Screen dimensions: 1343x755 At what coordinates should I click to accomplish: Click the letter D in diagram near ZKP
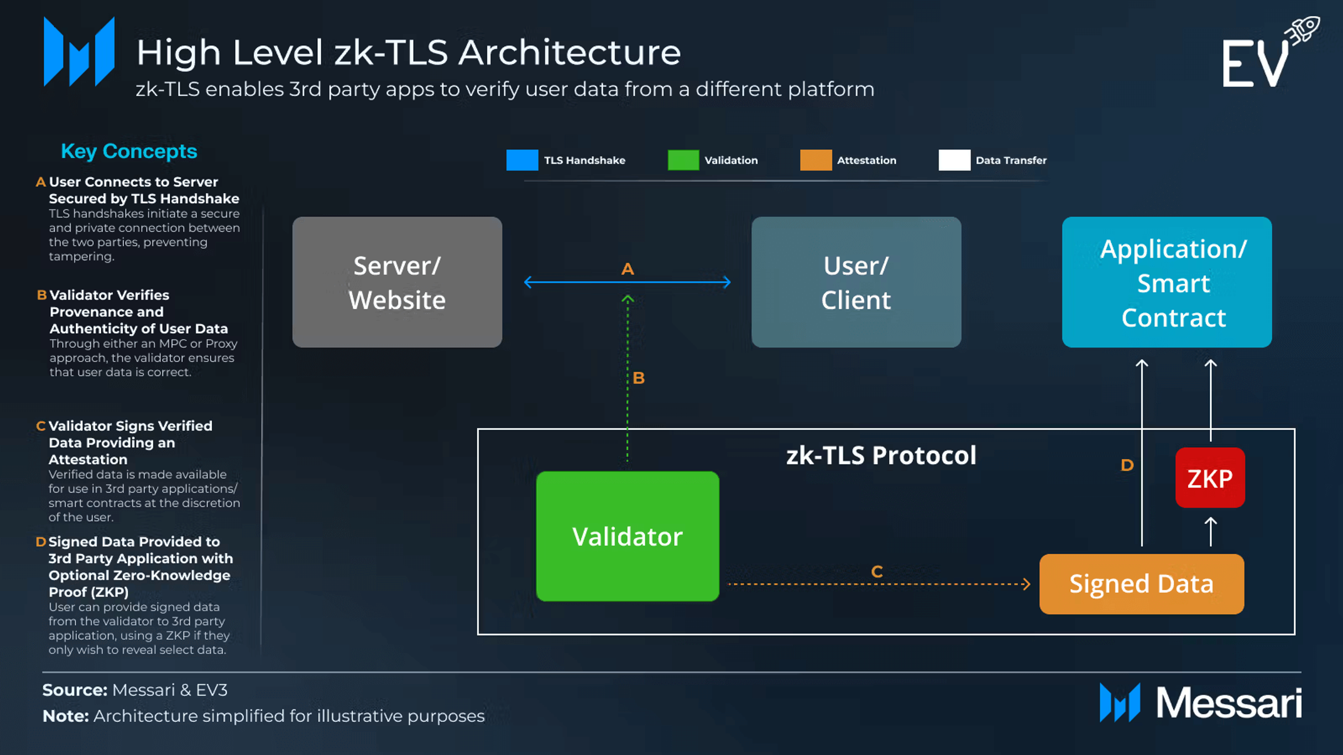[x=1127, y=465]
